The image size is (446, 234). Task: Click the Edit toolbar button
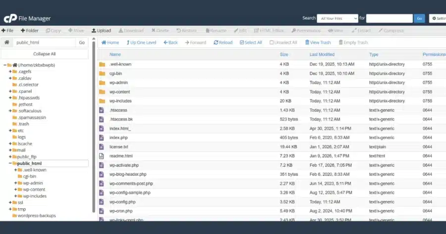coord(240,30)
